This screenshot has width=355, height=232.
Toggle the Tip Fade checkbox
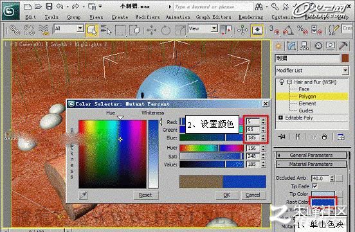pos(314,186)
